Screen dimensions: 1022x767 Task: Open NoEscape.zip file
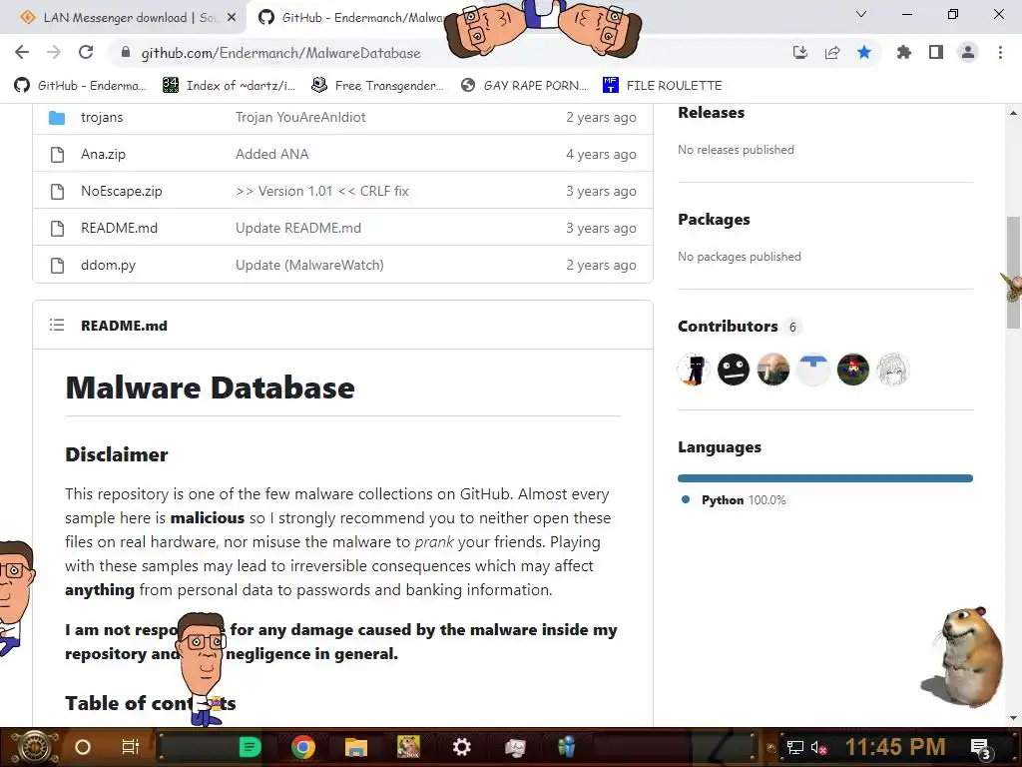[121, 191]
